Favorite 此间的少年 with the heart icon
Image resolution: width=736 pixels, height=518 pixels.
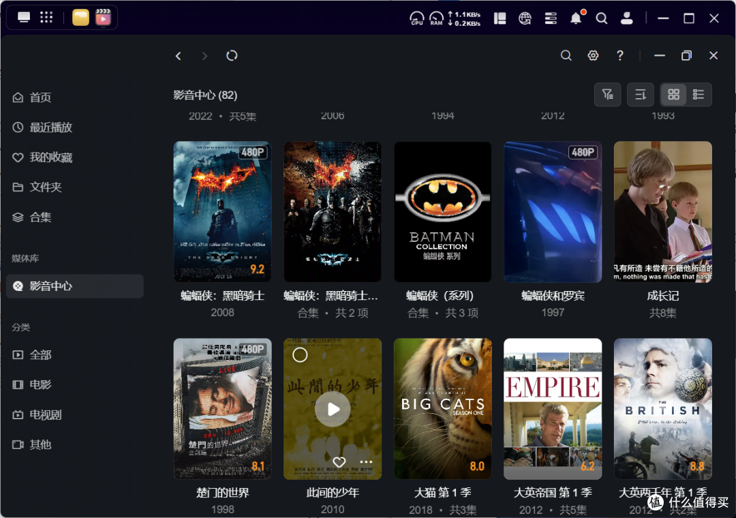tap(339, 462)
